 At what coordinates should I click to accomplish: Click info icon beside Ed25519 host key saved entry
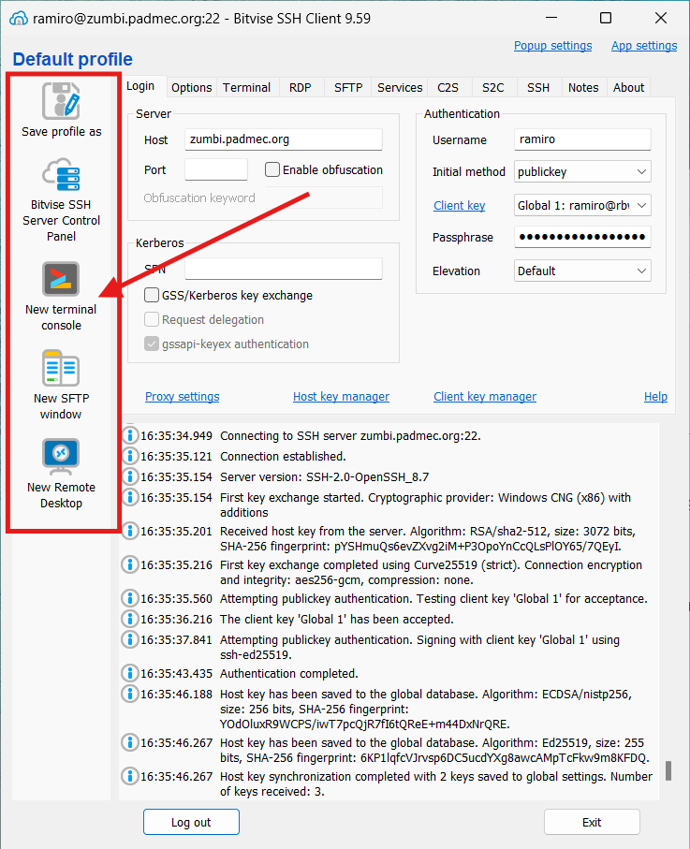click(130, 742)
